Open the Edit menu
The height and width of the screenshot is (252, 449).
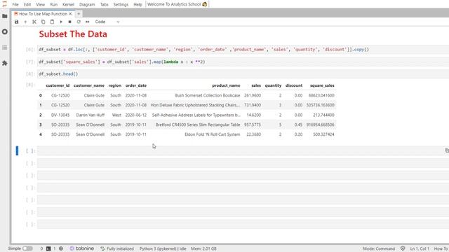point(27,4)
